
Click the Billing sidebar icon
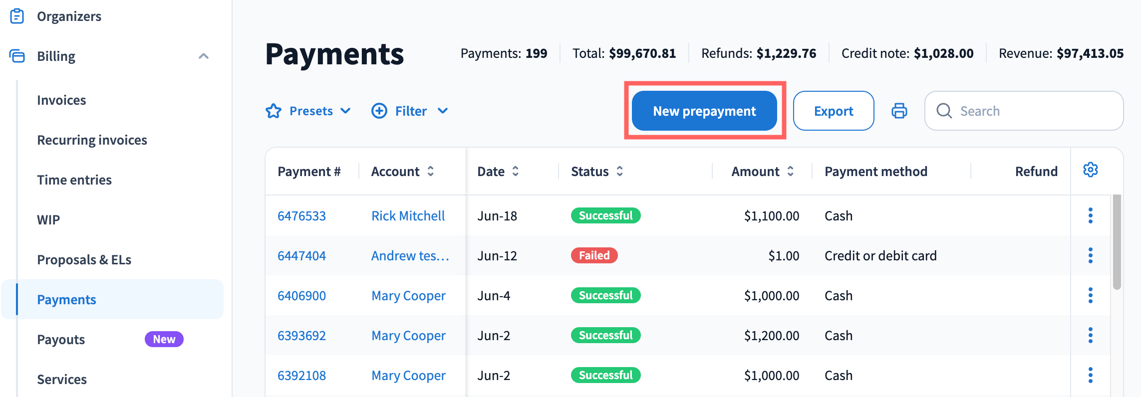pos(17,56)
